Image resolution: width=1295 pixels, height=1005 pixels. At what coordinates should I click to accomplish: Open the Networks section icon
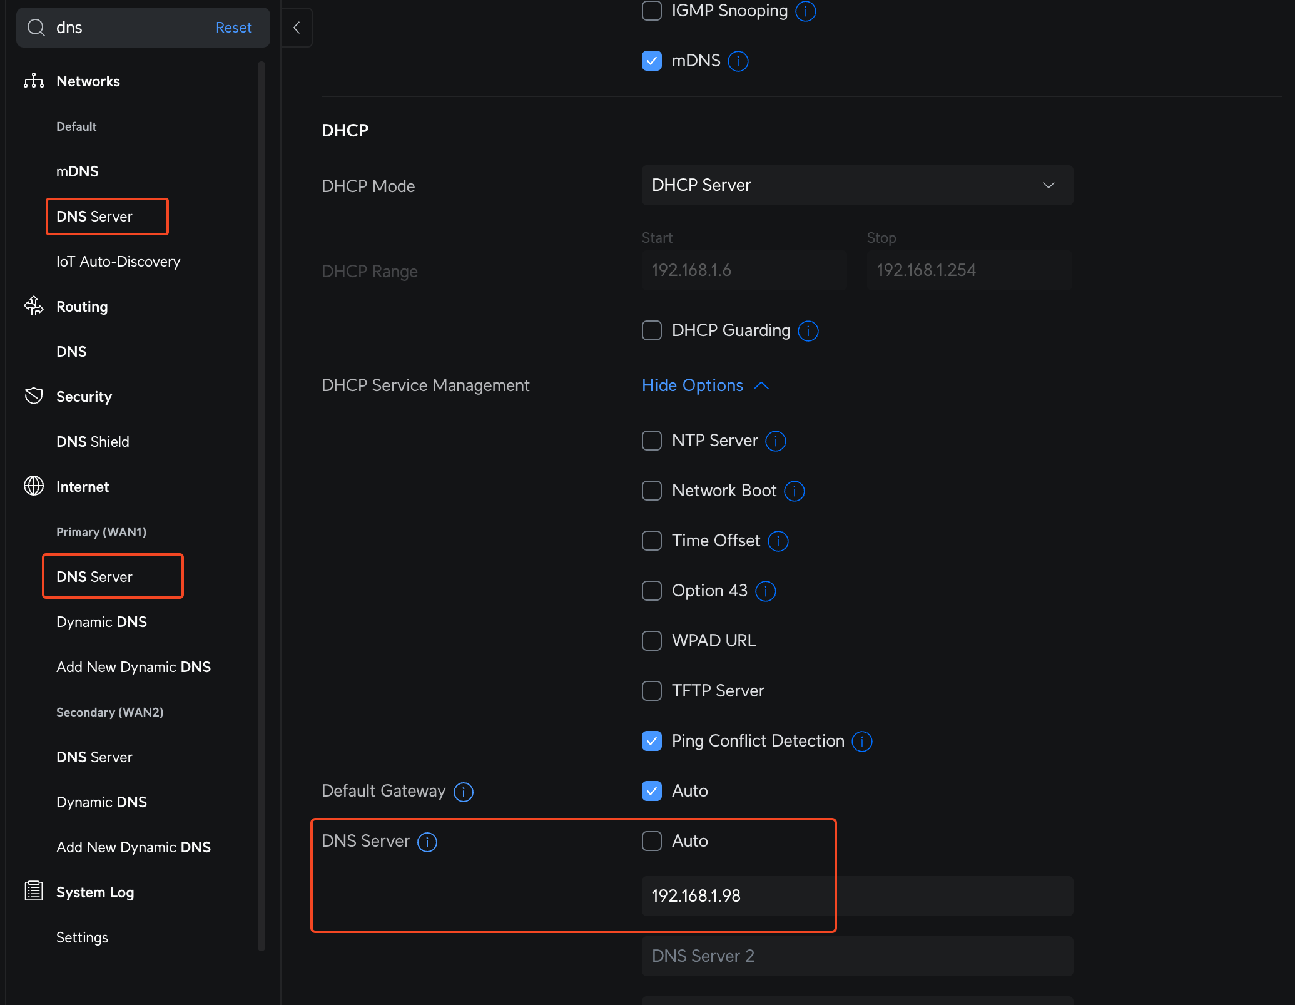[34, 81]
